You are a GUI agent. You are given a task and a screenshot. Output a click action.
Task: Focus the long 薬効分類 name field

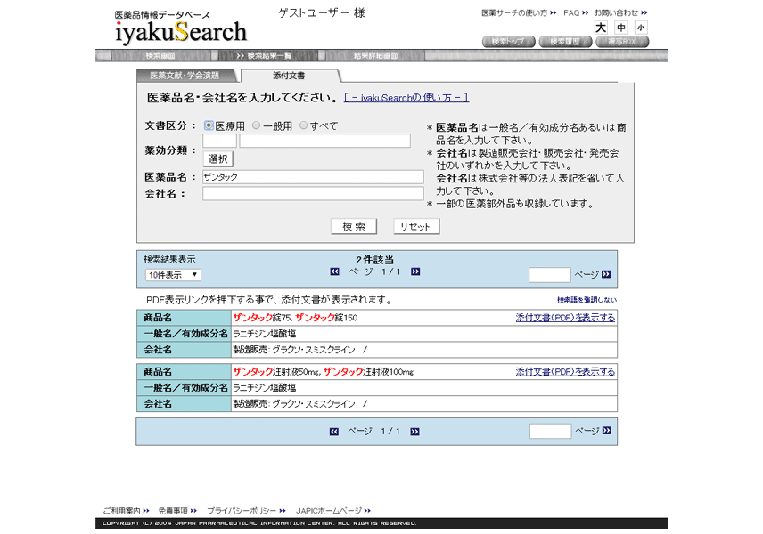pyautogui.click(x=324, y=141)
